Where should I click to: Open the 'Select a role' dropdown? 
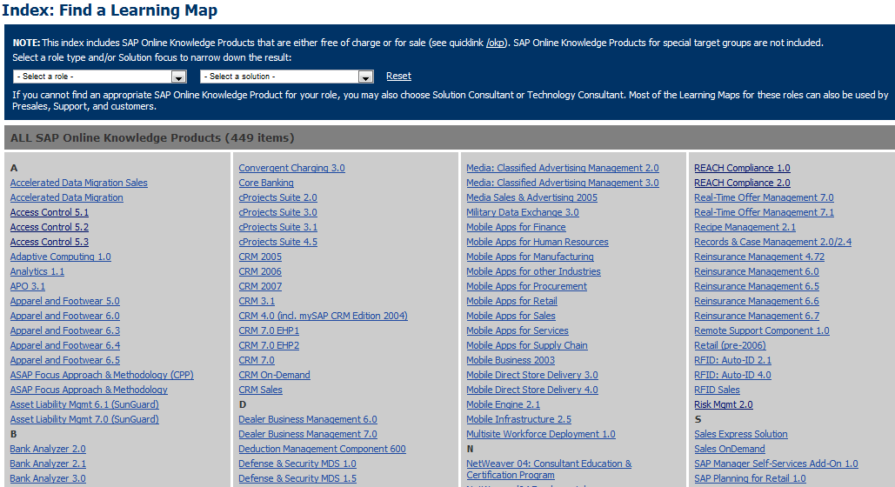[100, 77]
